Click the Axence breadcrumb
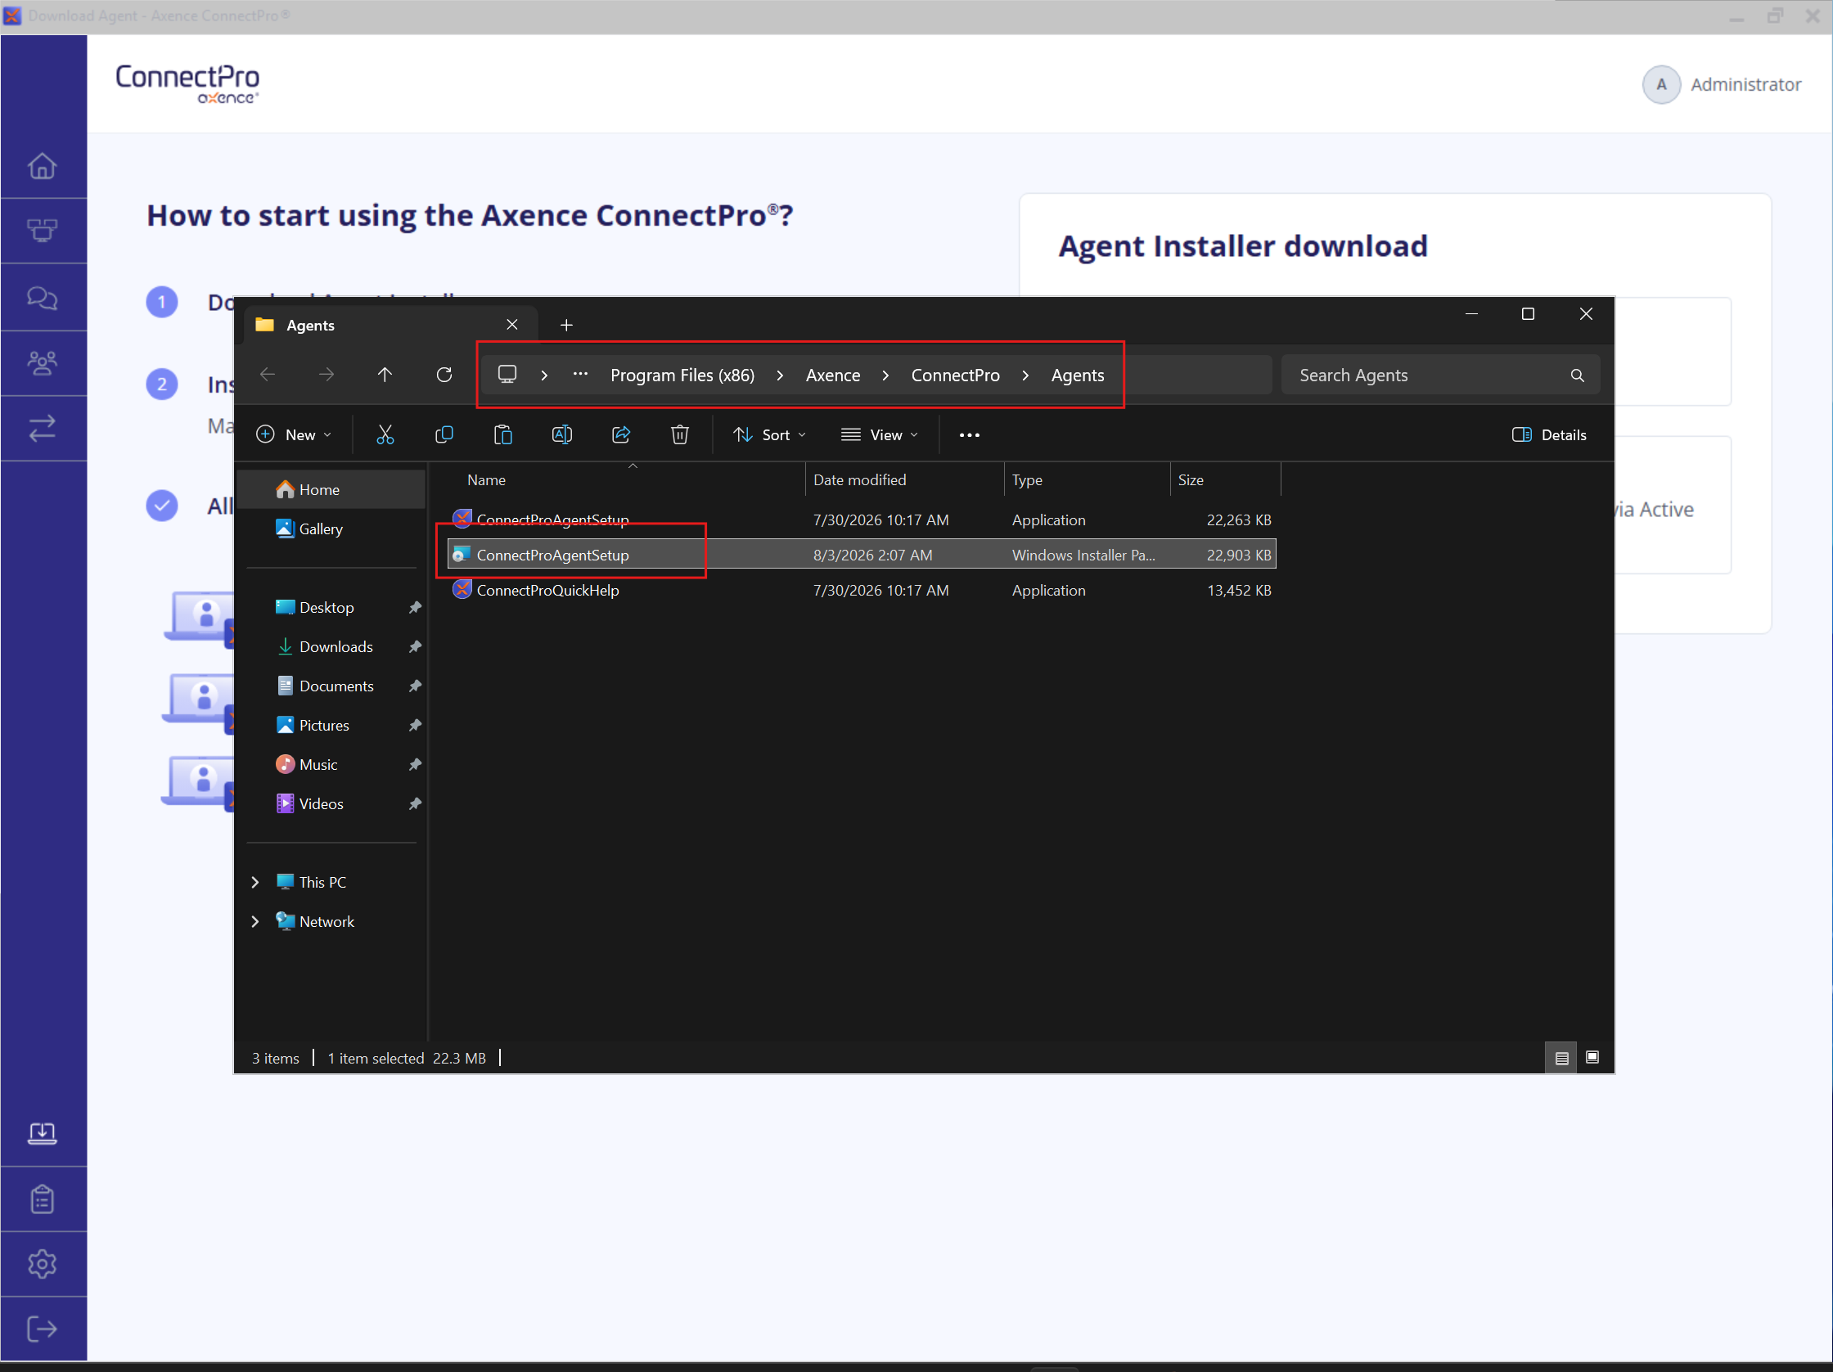The width and height of the screenshot is (1833, 1372). click(x=833, y=376)
